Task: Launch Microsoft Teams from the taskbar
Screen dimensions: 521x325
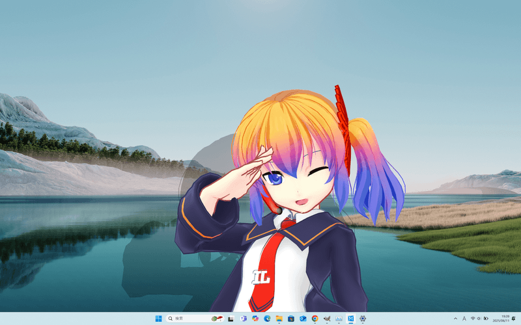Action: [243, 318]
